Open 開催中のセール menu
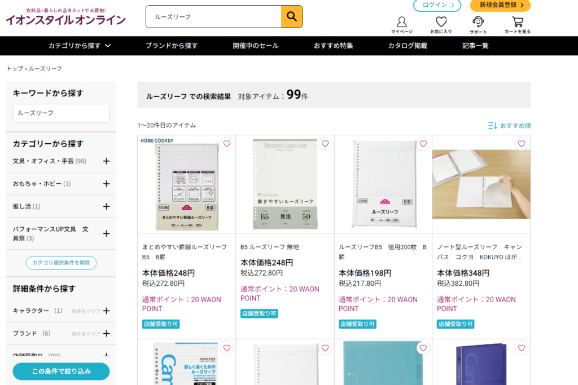This screenshot has height=385, width=578. pos(256,46)
